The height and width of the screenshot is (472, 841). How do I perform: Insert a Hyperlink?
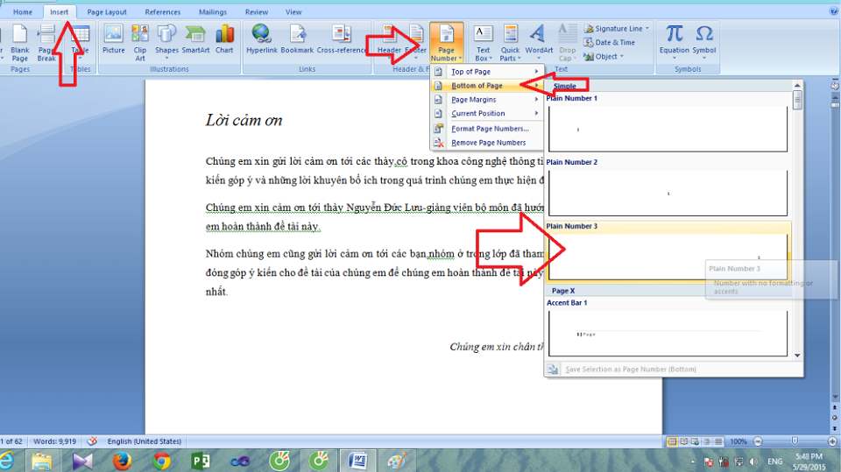coord(262,39)
